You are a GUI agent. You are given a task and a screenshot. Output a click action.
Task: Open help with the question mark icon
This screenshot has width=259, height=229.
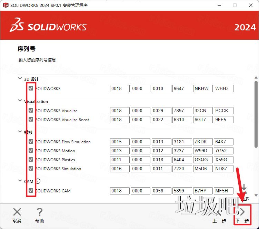39,212
